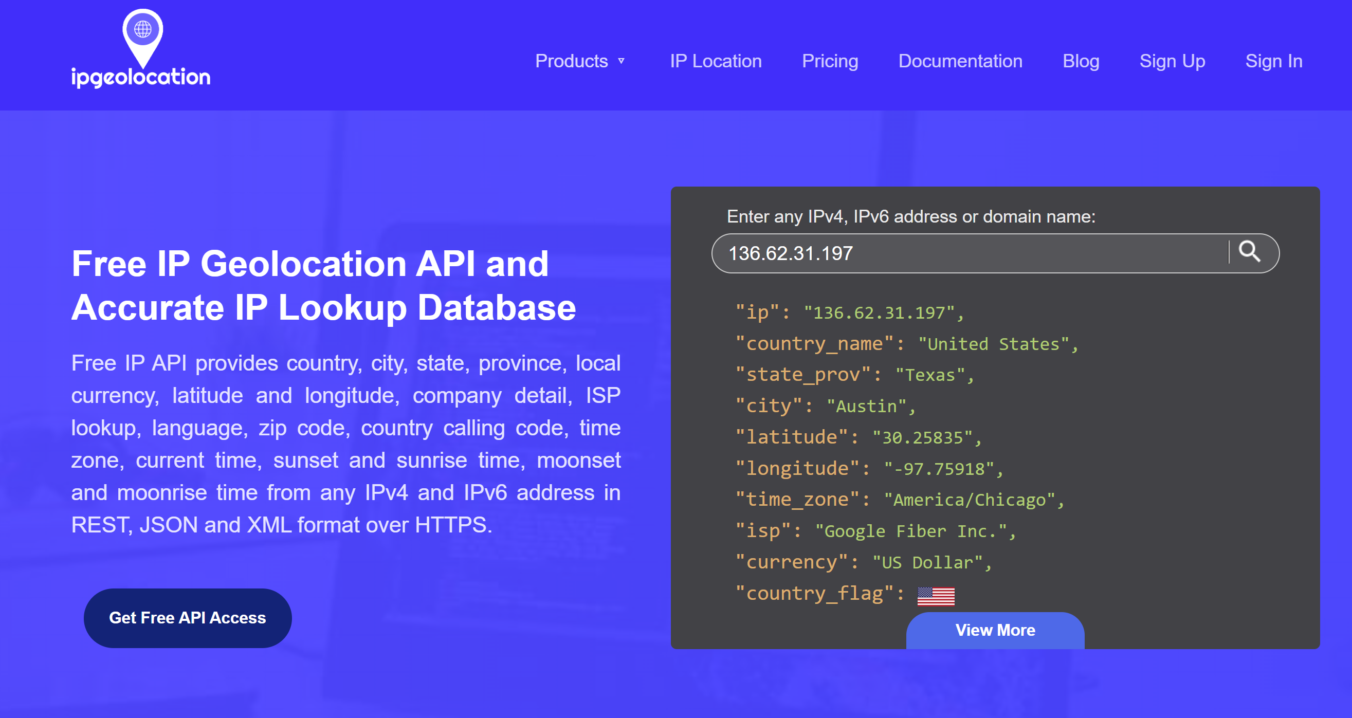Visit the Blog
The height and width of the screenshot is (718, 1352).
1081,61
